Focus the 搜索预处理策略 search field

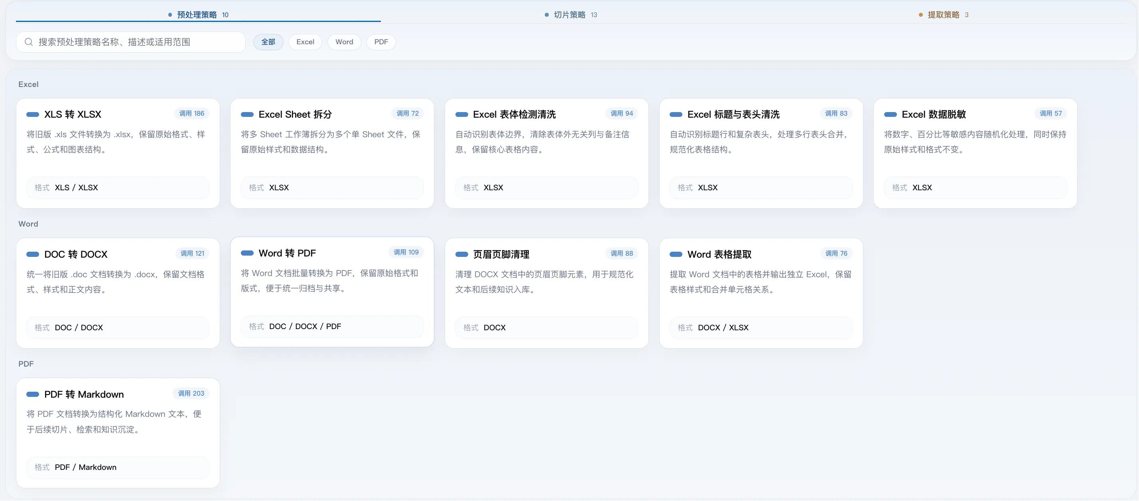[131, 42]
